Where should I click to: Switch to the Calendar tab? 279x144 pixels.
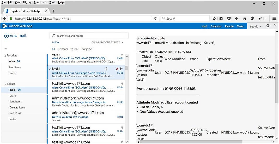coord(216,26)
